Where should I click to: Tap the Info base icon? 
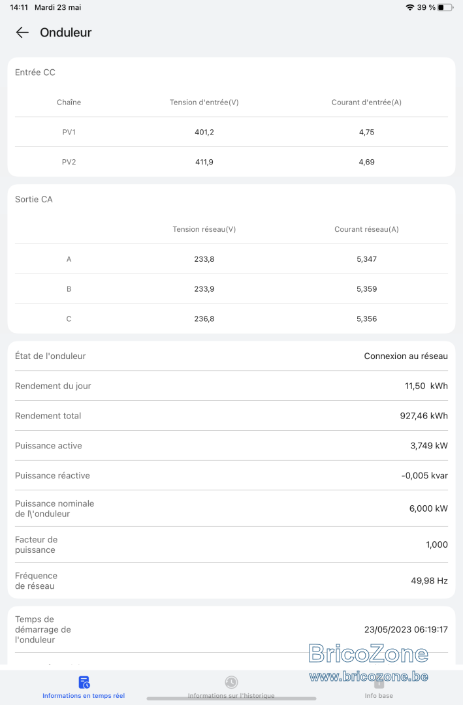379,683
